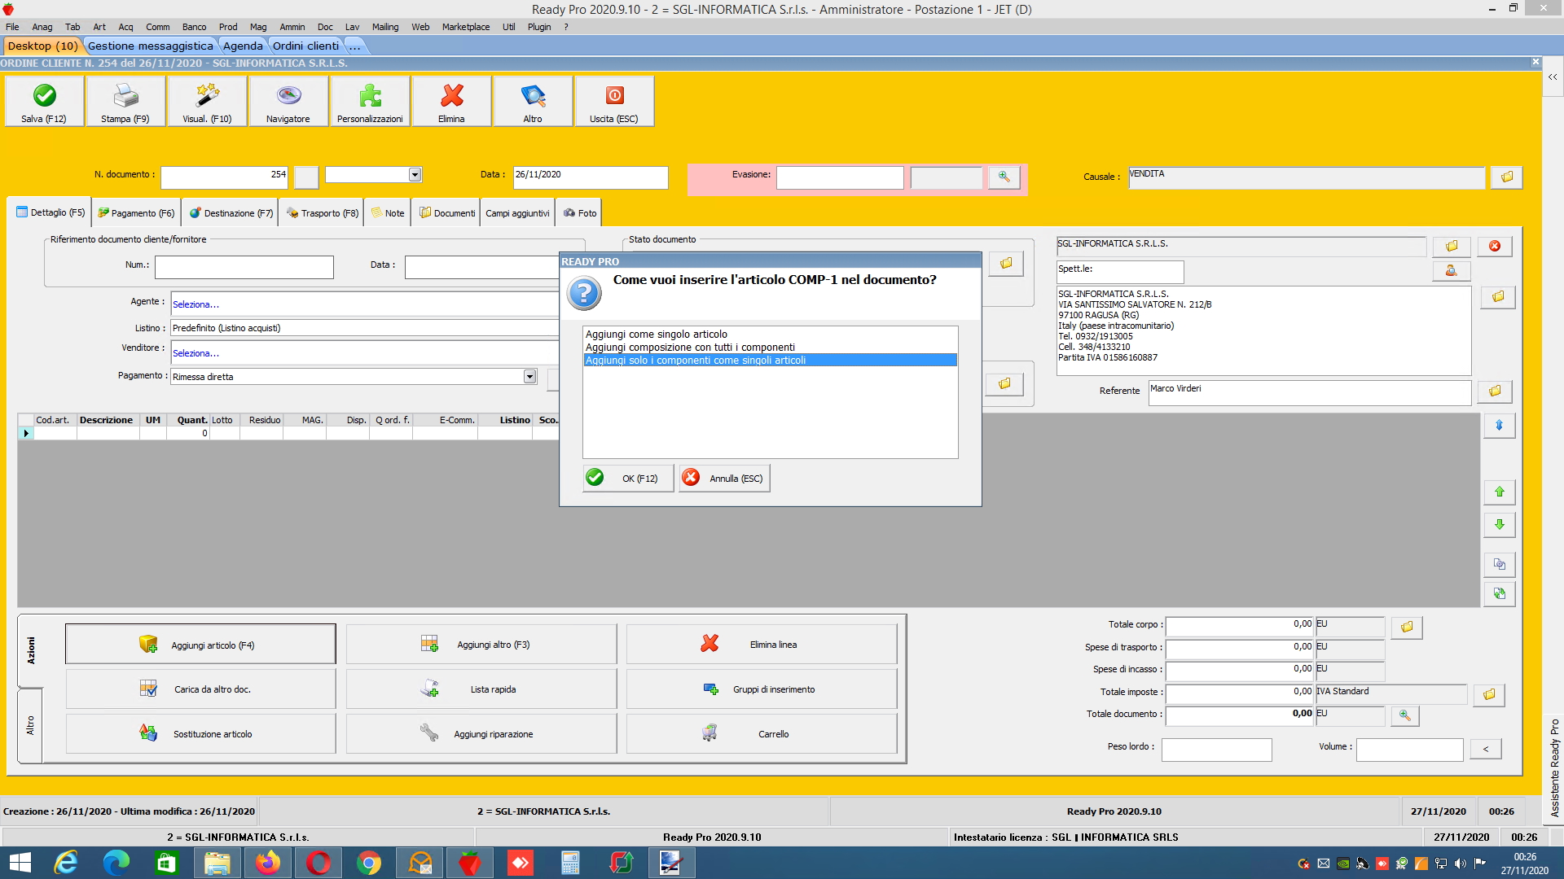This screenshot has width=1564, height=879.
Task: Click folder icon beside Referente field
Action: (1495, 391)
